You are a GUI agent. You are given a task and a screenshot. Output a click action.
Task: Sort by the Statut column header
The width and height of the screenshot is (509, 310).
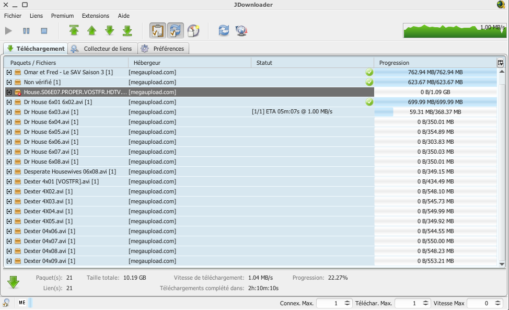313,63
